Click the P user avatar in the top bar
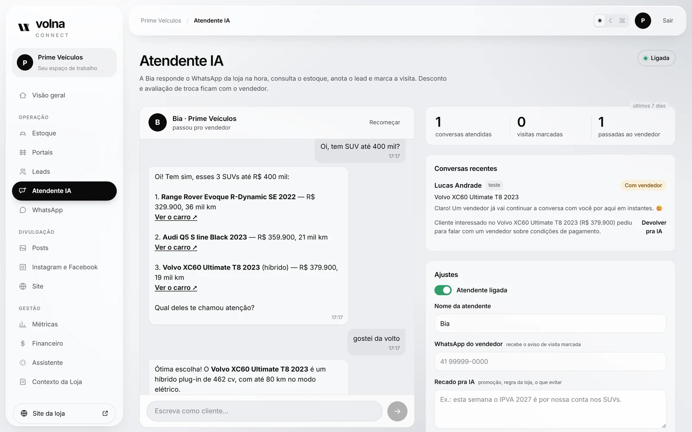 (643, 21)
